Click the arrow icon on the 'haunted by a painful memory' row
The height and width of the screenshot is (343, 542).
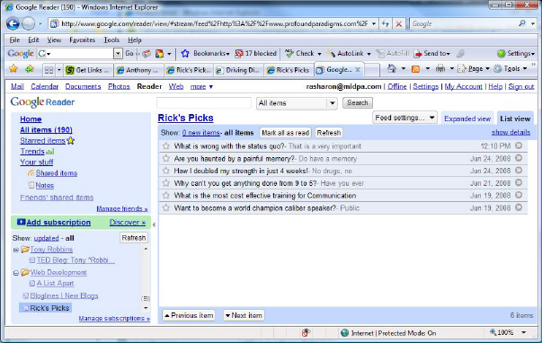click(519, 158)
